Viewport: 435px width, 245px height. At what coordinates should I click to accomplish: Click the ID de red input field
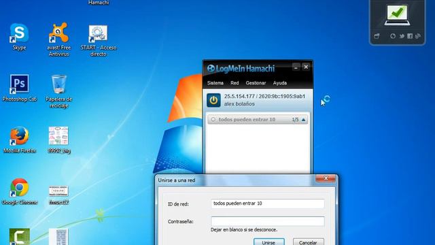pyautogui.click(x=267, y=203)
